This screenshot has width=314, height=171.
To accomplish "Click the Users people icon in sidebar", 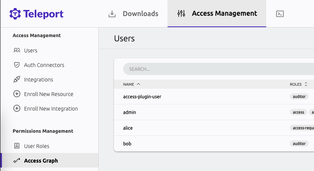I will (x=16, y=50).
